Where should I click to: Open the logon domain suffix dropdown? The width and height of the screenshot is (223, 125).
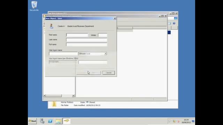point(105,54)
